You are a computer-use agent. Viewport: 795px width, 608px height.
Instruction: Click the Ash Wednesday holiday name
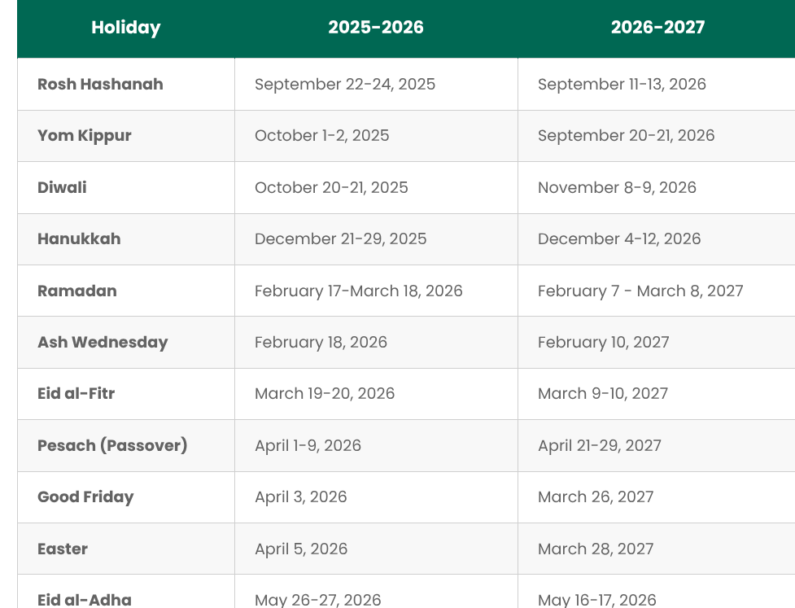pos(103,343)
